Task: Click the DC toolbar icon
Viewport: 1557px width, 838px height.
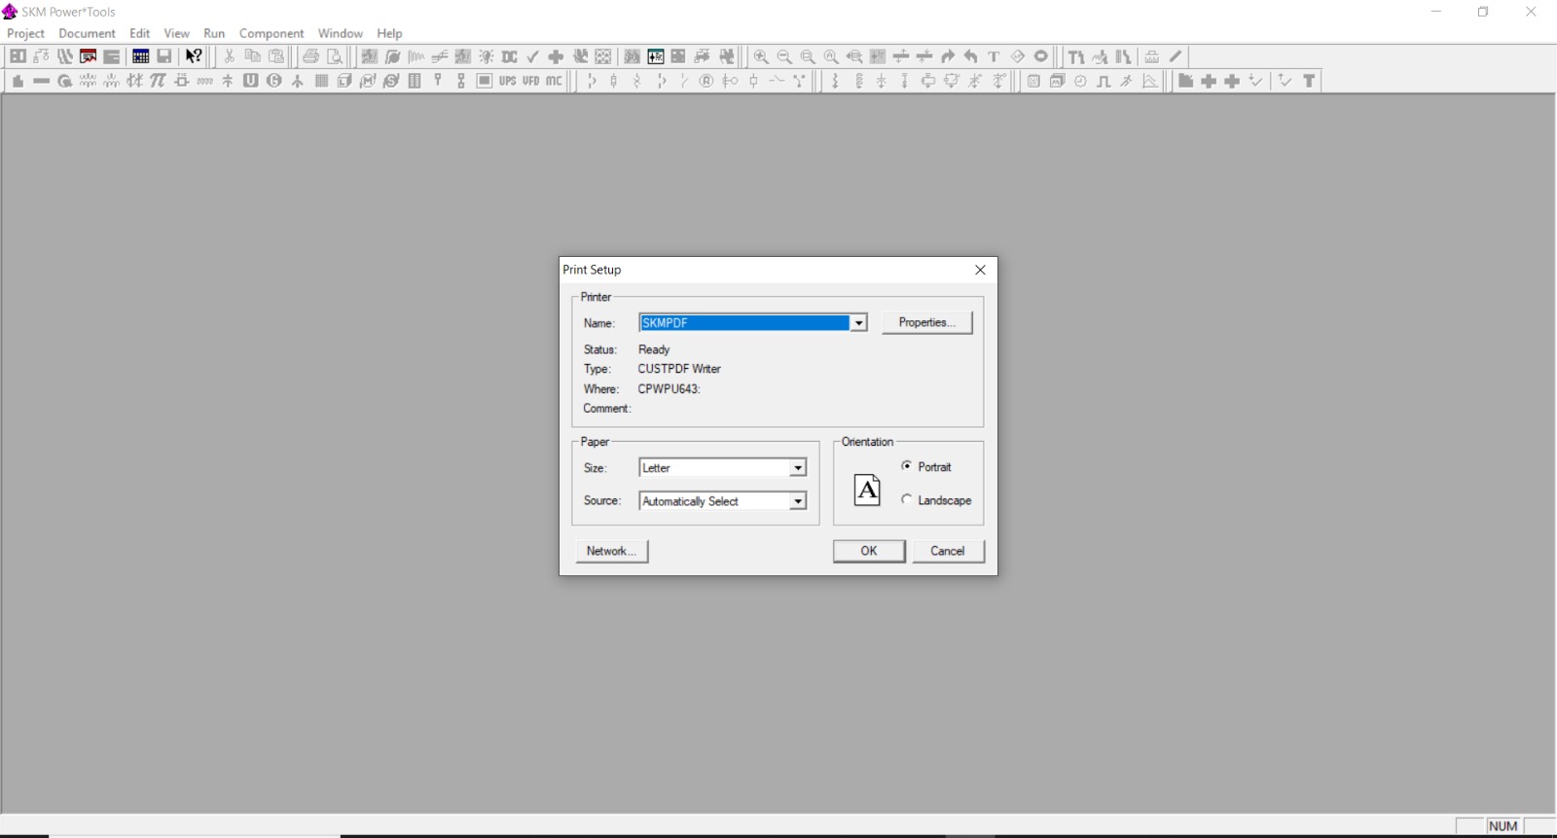Action: click(509, 56)
